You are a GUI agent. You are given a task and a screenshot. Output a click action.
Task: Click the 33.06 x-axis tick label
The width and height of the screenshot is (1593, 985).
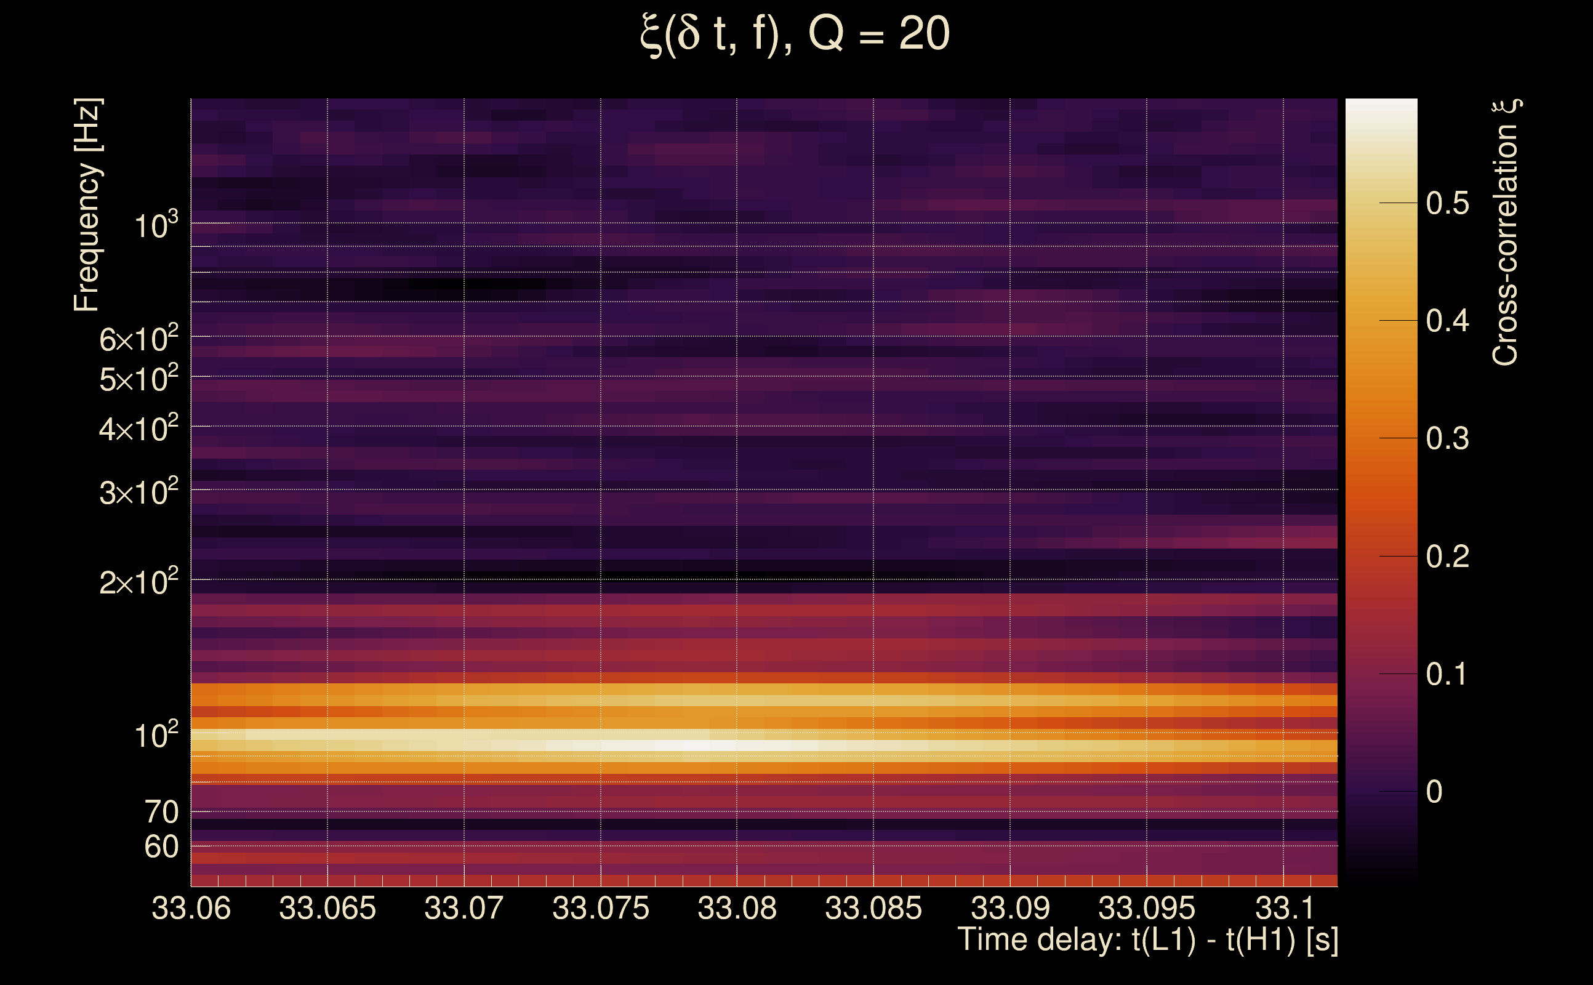pyautogui.click(x=191, y=908)
